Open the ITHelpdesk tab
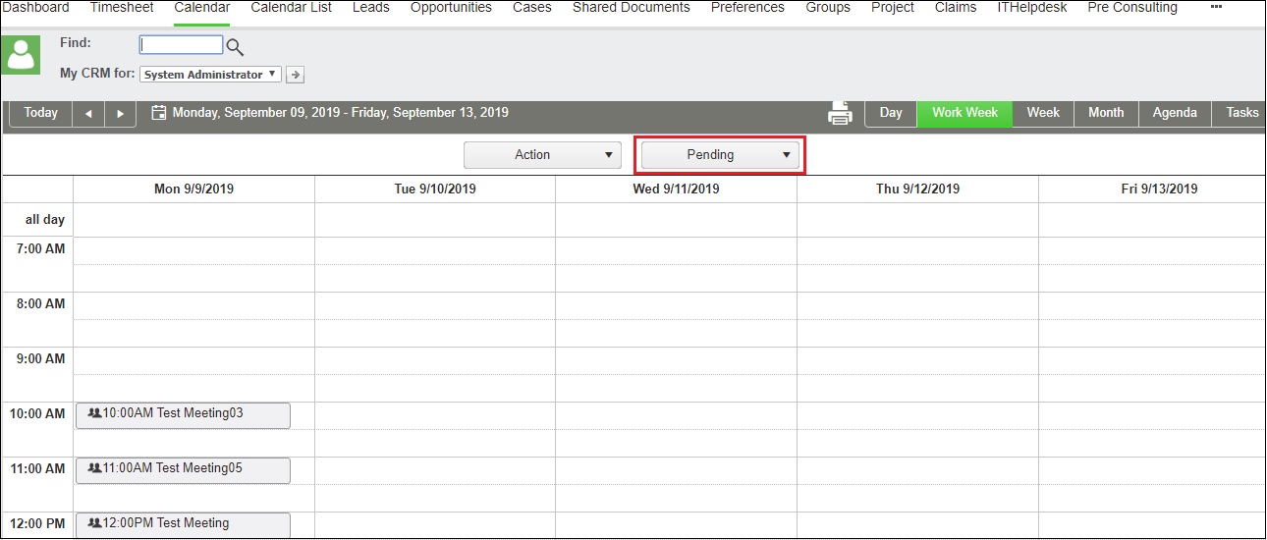 click(1032, 8)
